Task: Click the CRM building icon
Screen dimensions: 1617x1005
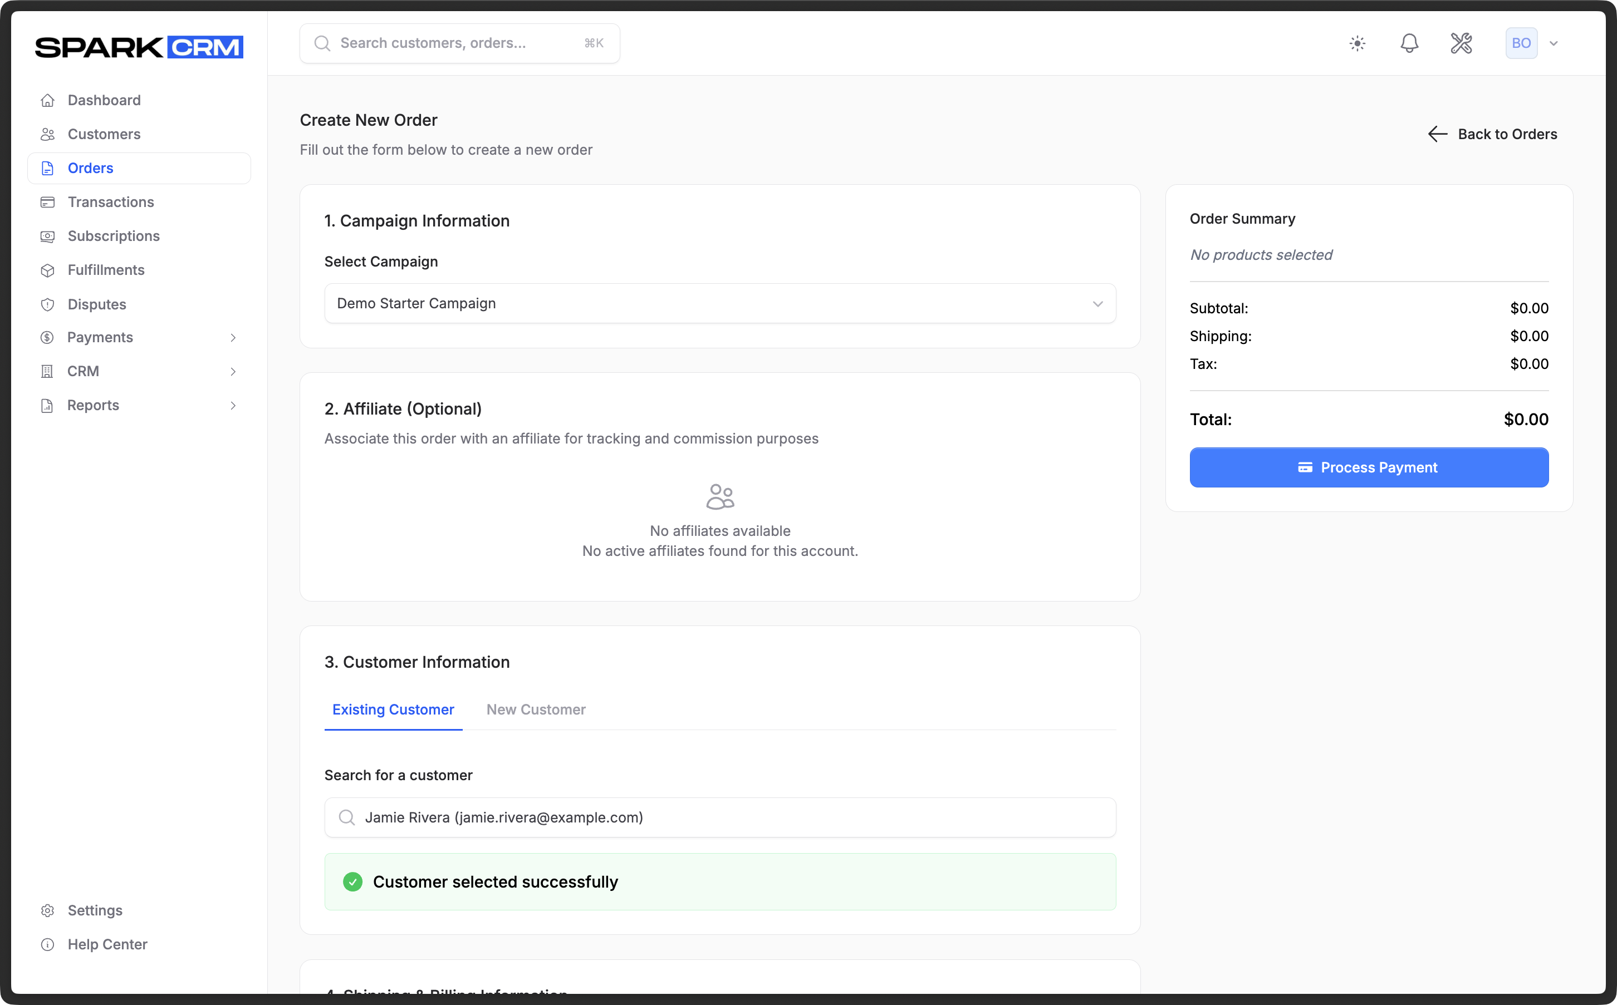Action: pos(47,372)
